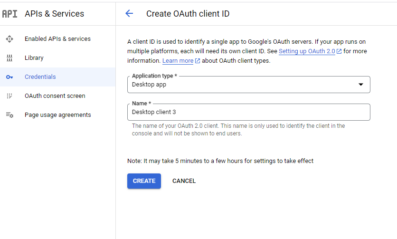The image size is (397, 239).
Task: Open the Desktop app application type selector
Action: pos(249,85)
